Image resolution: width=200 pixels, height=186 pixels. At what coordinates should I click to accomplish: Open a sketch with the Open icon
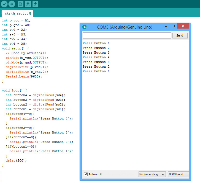(x=28, y=4)
